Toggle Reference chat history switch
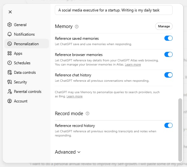The image size is (187, 167). [169, 75]
